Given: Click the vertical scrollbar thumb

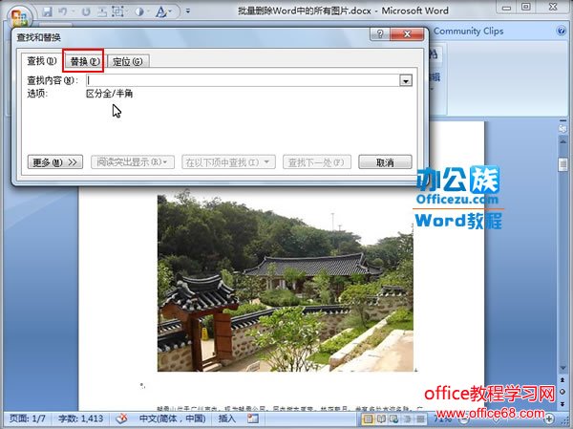Looking at the screenshot, I should pos(562,164).
